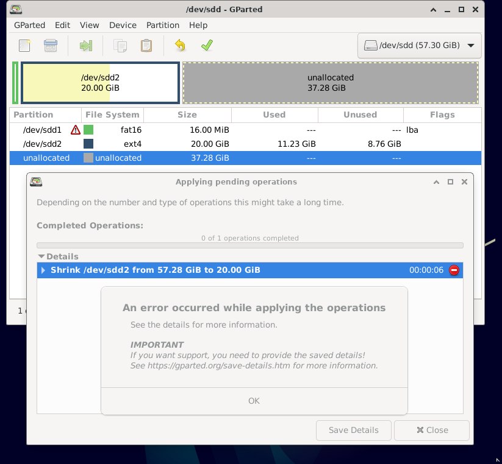
Task: Click the green Apply operations checkmark
Action: pyautogui.click(x=207, y=46)
